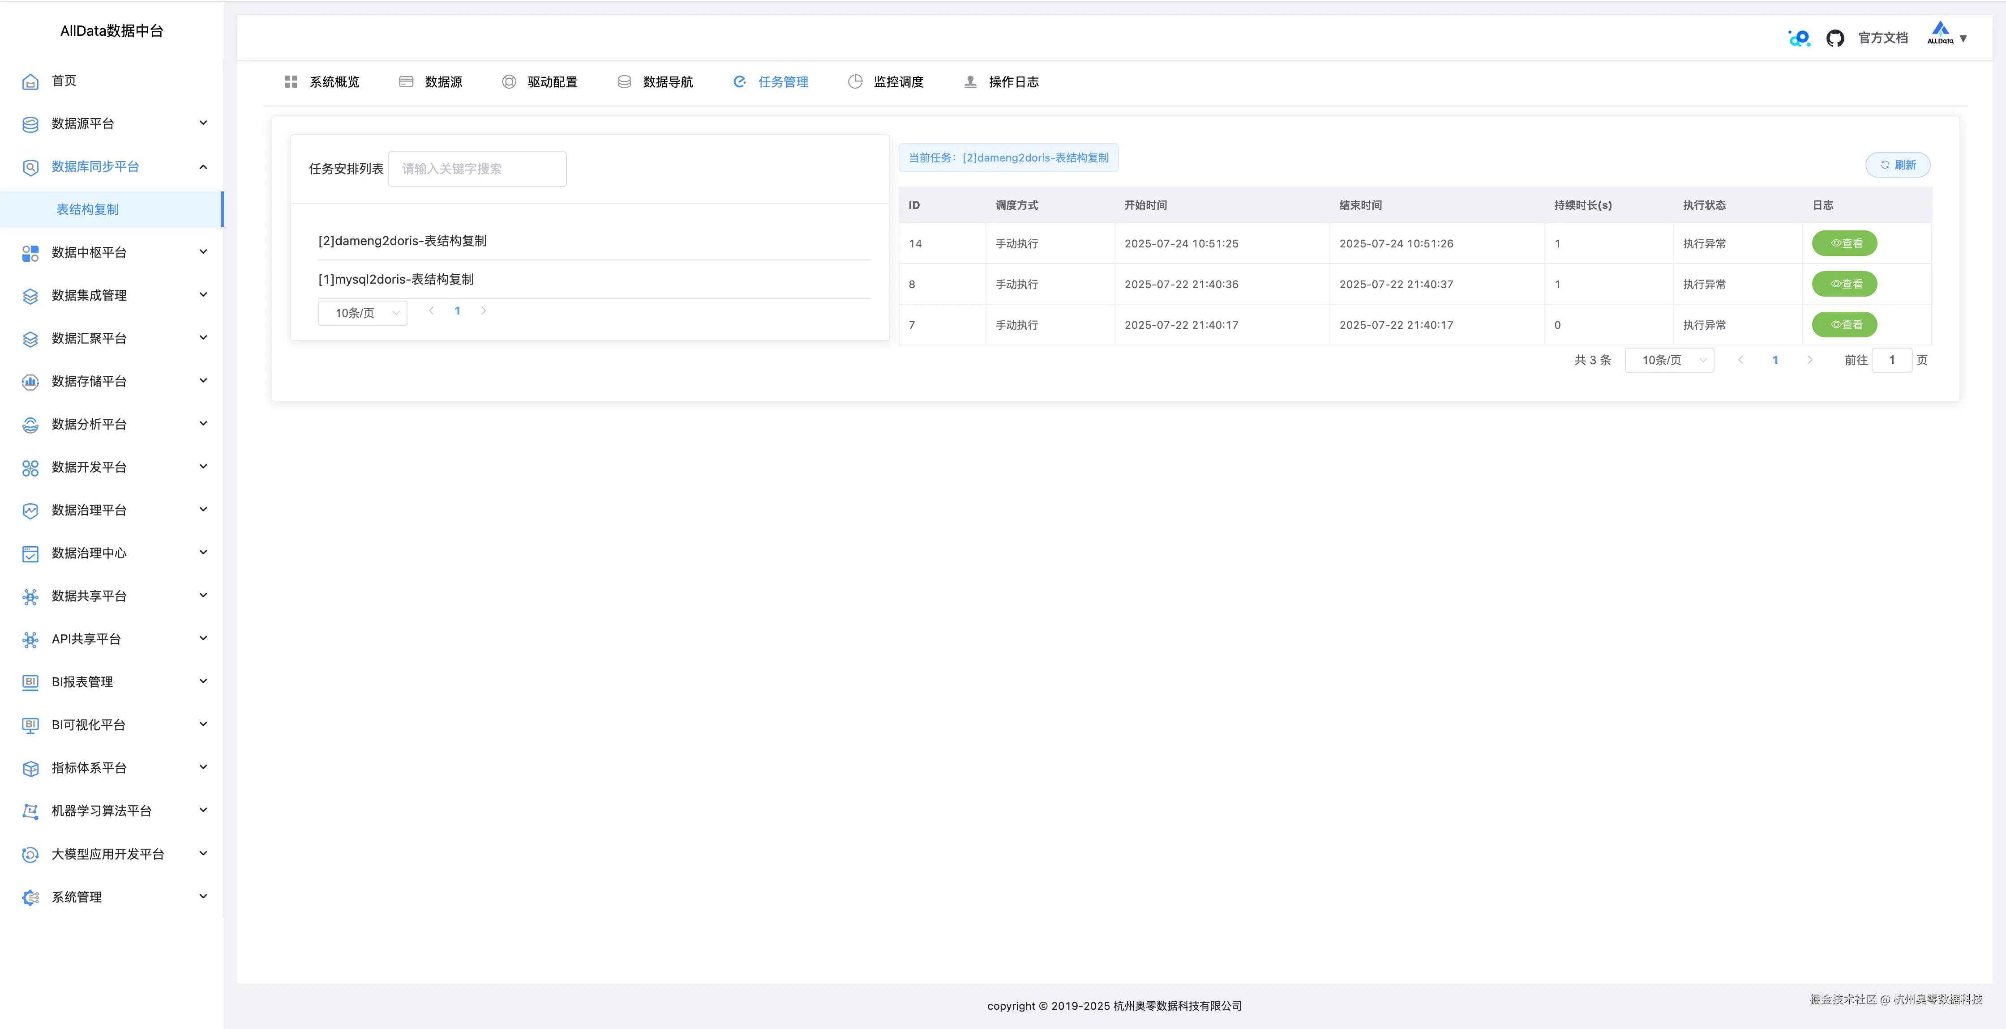Click the 数据开发平台 sidebar icon
2006x1029 pixels.
(x=30, y=468)
